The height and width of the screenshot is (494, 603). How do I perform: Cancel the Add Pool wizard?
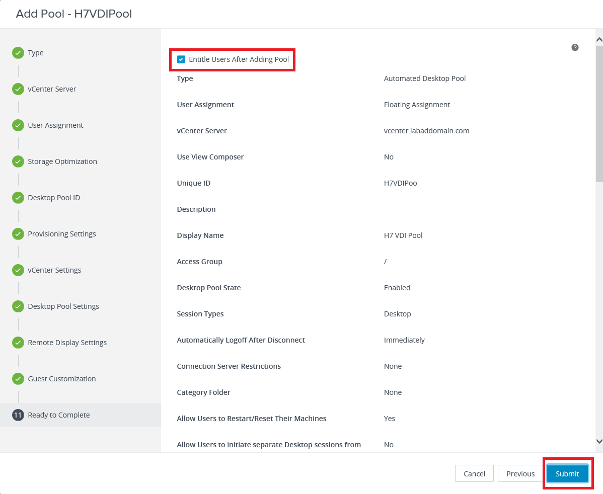click(474, 473)
